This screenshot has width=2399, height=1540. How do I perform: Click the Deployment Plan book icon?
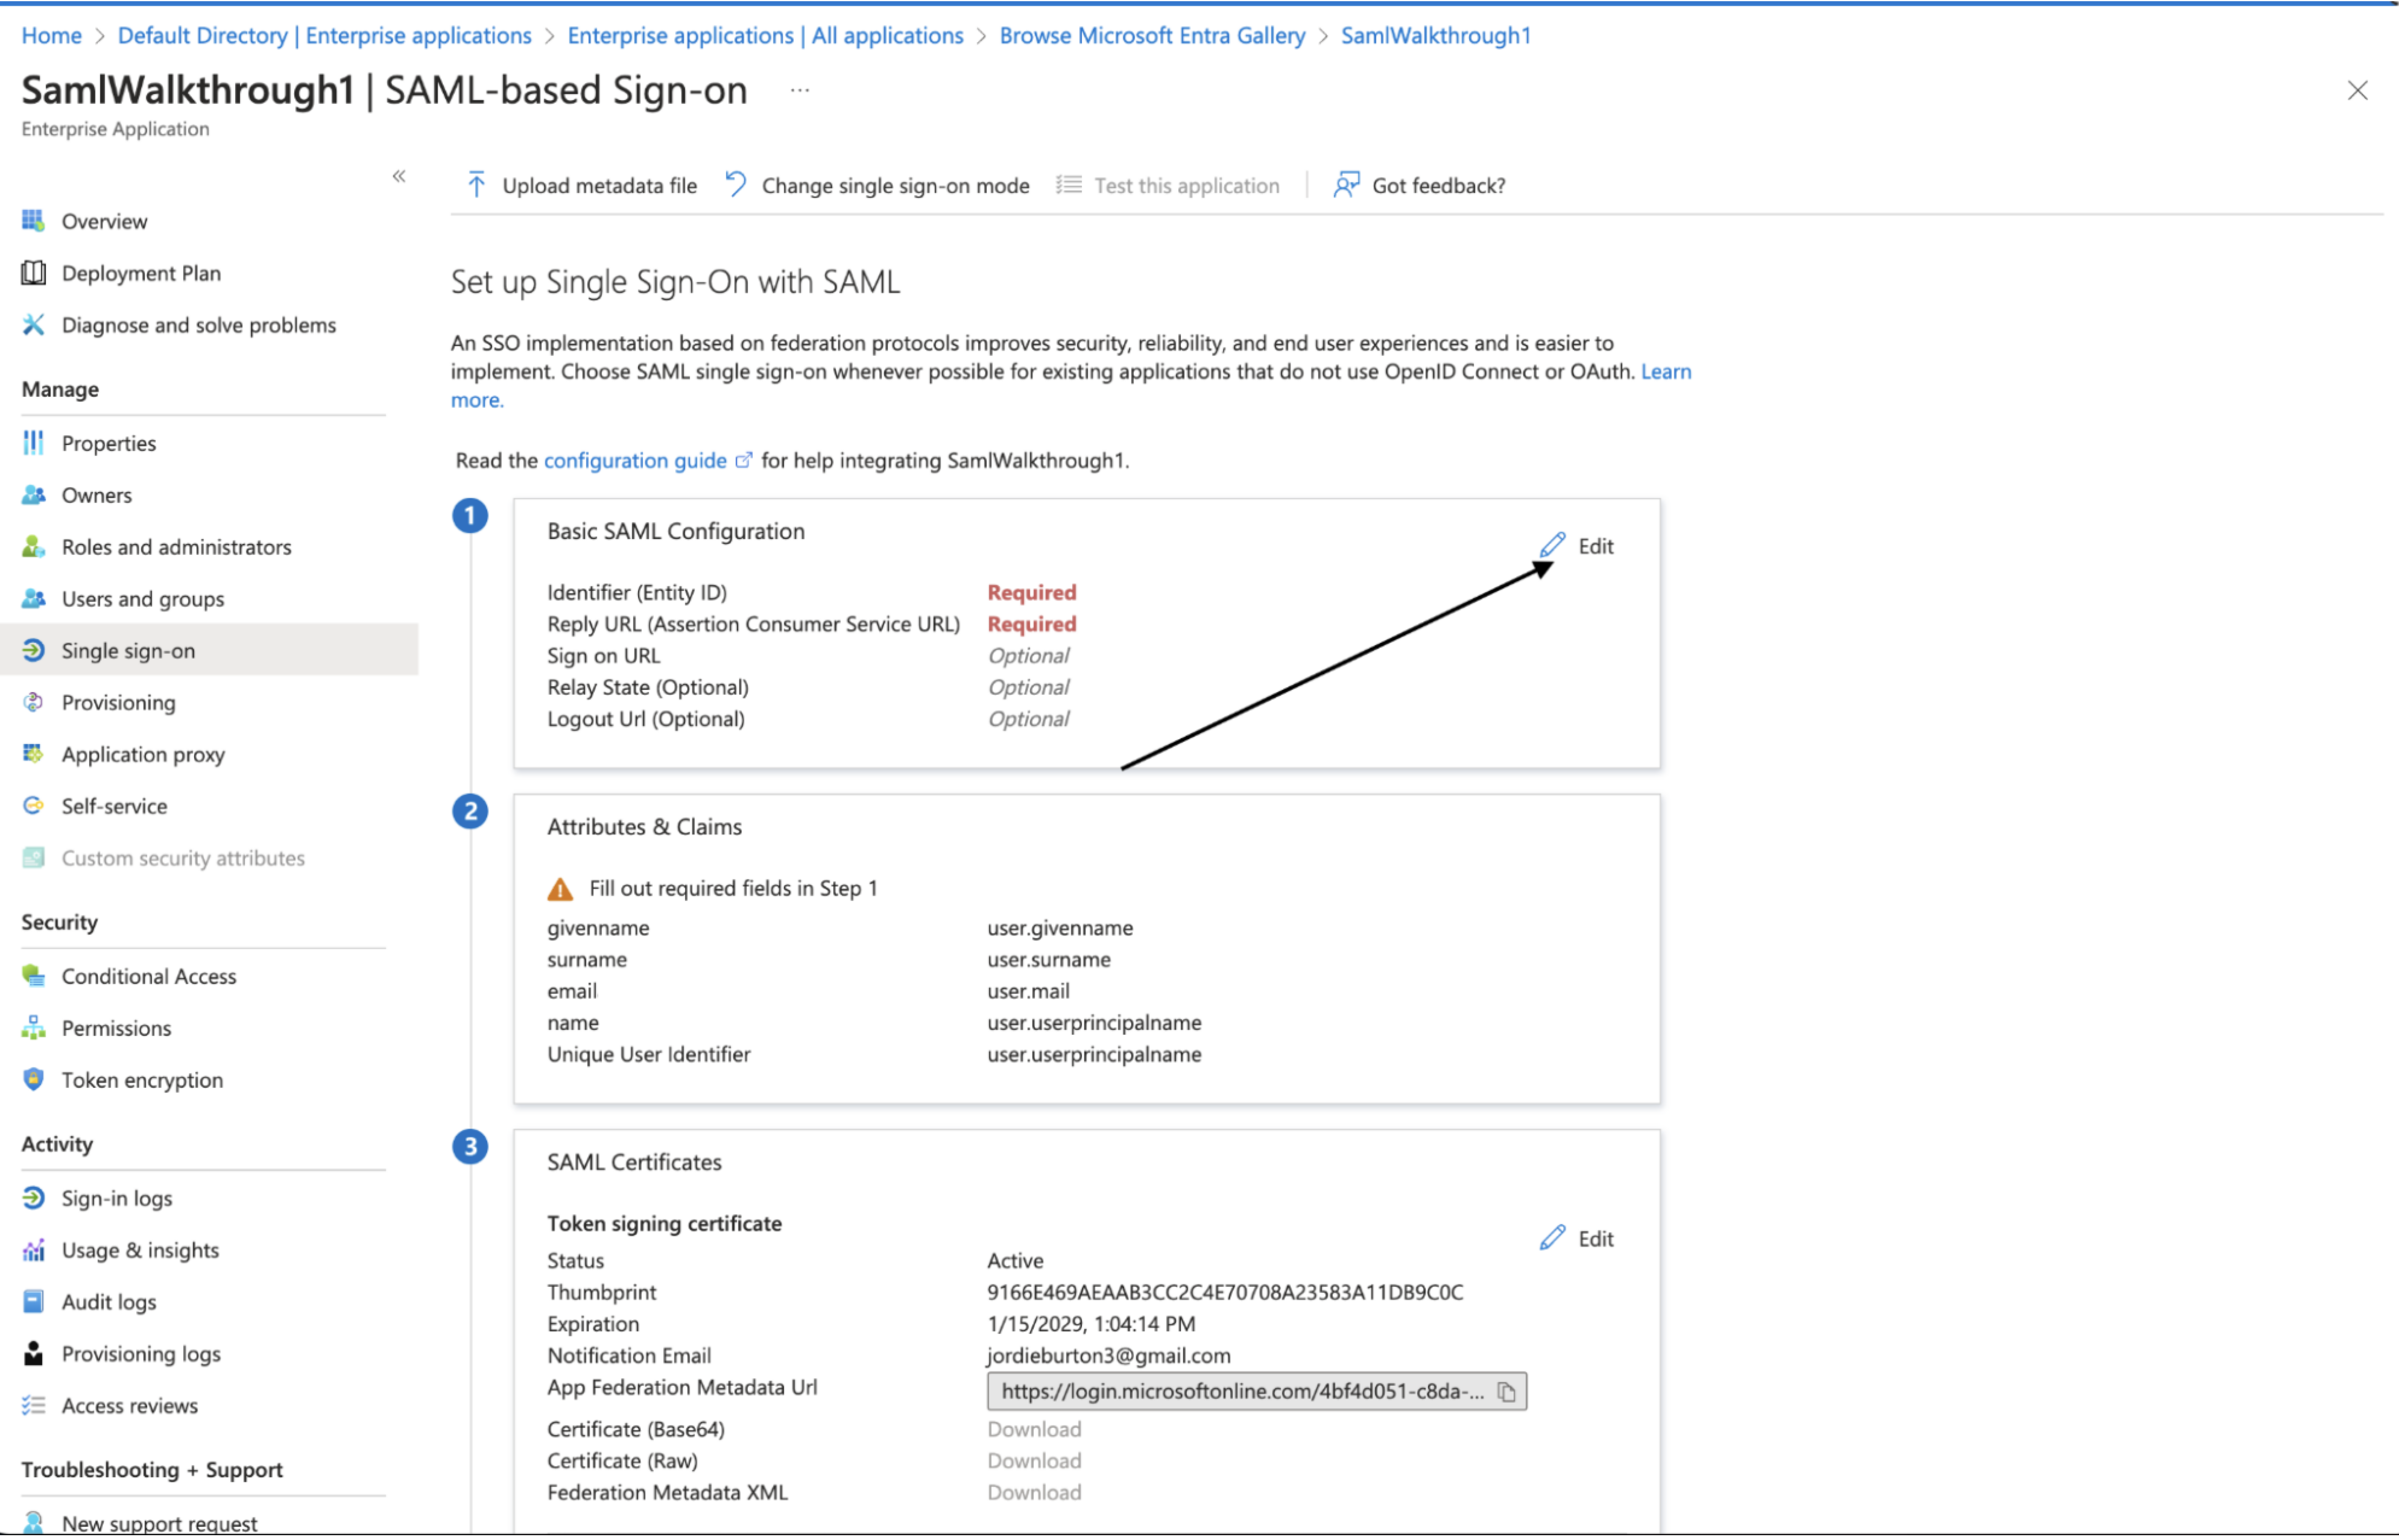pyautogui.click(x=33, y=272)
